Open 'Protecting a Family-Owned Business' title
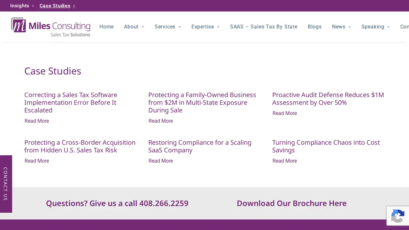 202,103
